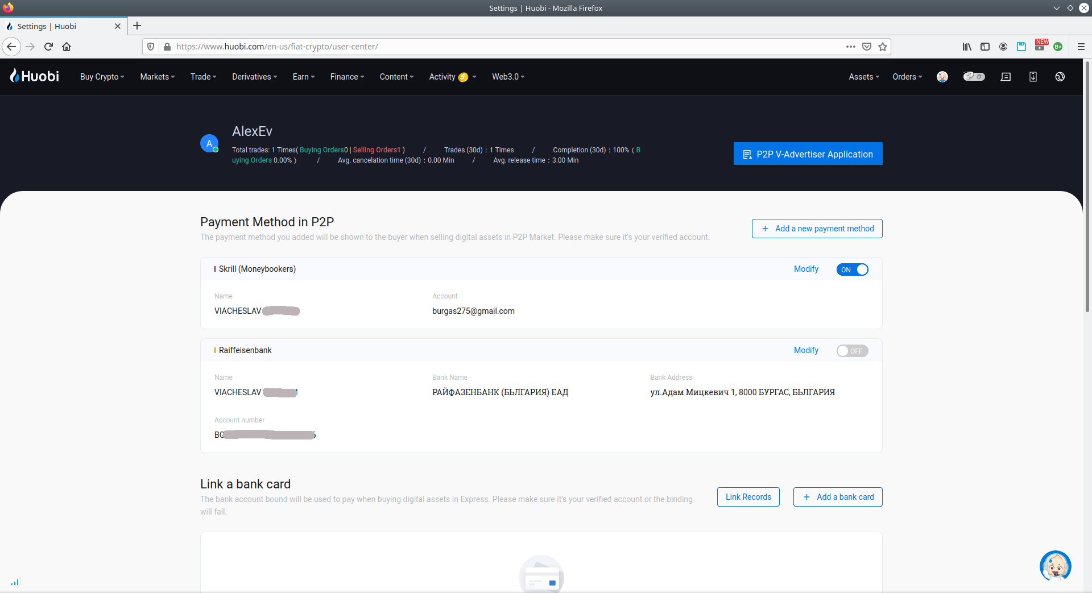
Task: Click the AlexEv username
Action: (252, 131)
